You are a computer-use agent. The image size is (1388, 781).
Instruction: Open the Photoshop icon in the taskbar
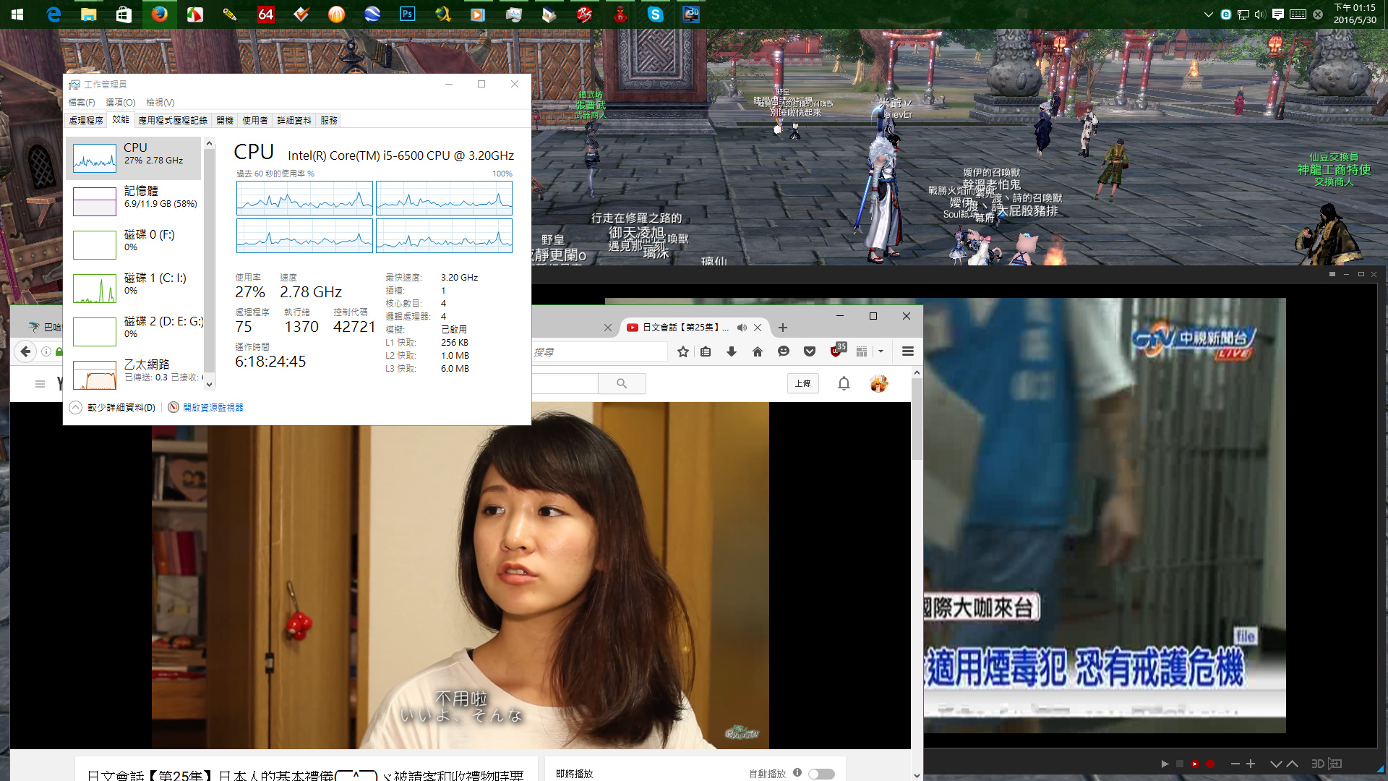408,14
